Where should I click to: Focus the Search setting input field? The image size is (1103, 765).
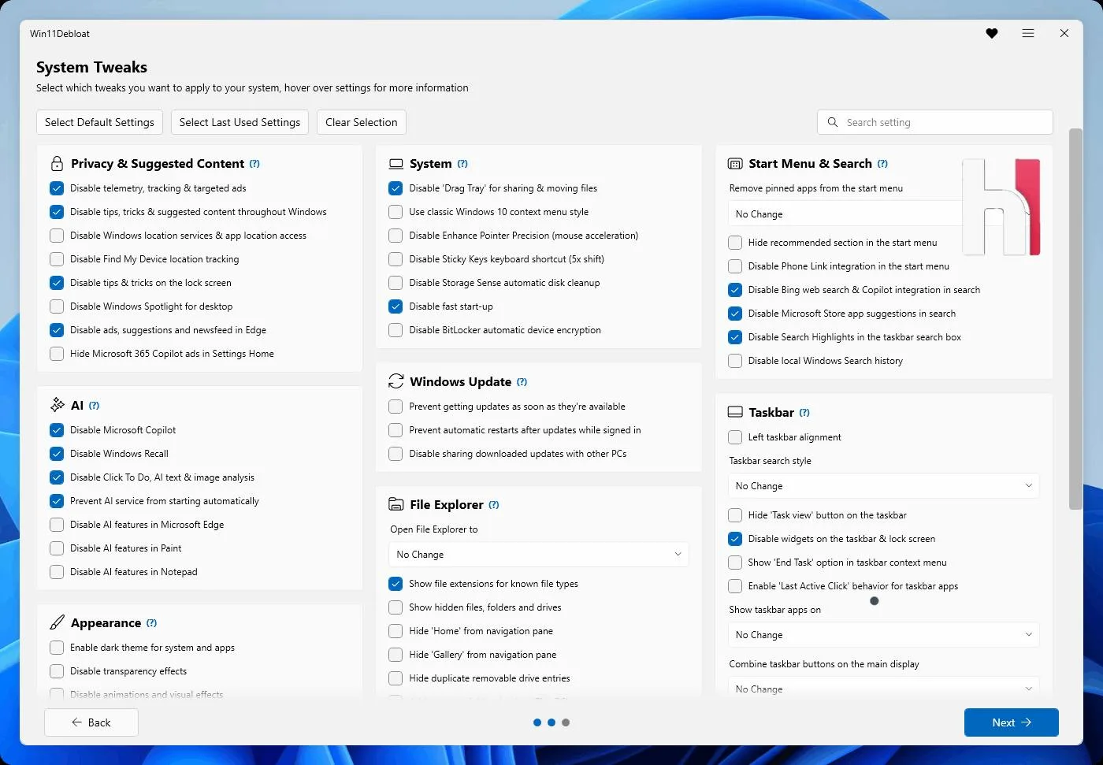pos(935,122)
